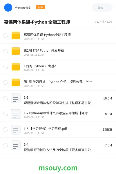Open folder icon for 慕课网体系课-Python全能工程师
The height and width of the screenshot is (174, 116).
coord(16,35)
